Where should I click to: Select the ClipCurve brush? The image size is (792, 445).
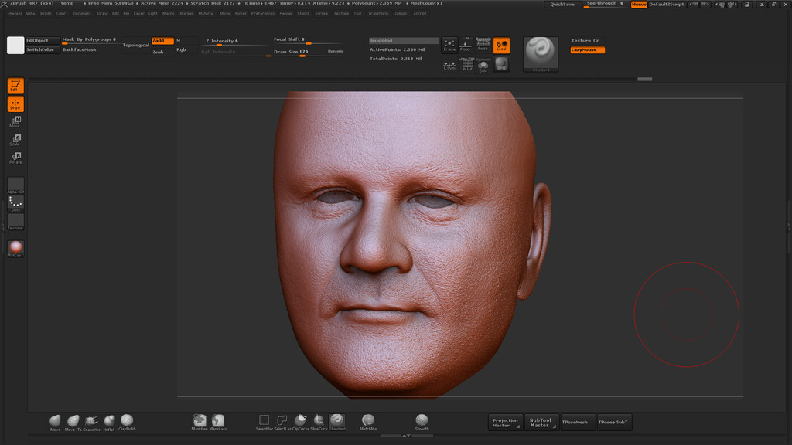[301, 423]
